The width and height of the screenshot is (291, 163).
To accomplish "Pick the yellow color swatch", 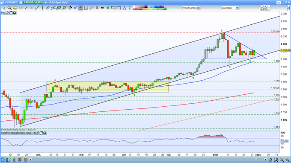I will click(151, 9).
